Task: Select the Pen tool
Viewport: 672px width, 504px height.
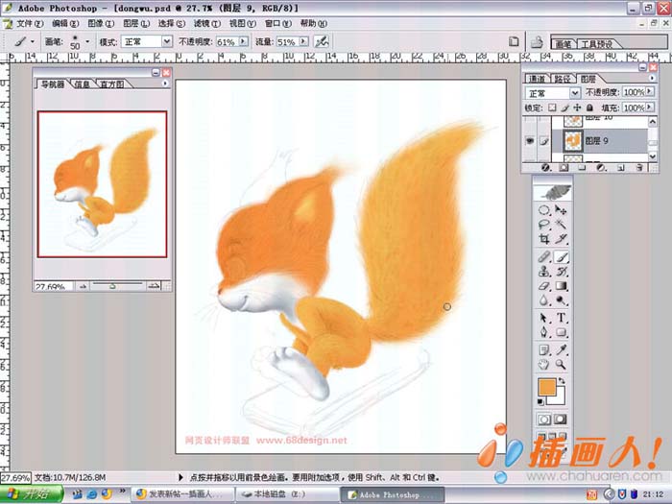Action: point(544,332)
